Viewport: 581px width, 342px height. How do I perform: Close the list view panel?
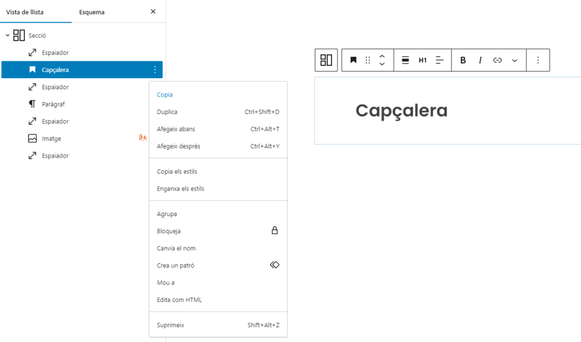(153, 11)
